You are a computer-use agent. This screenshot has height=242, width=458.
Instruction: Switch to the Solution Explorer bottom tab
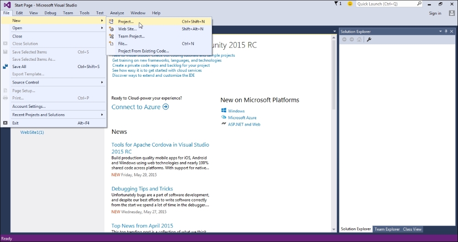pos(356,229)
